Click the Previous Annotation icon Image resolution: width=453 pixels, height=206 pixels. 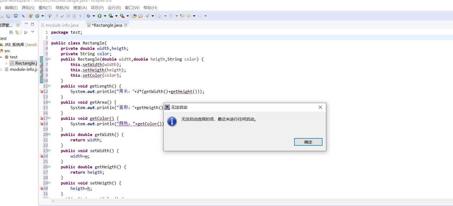(171, 16)
